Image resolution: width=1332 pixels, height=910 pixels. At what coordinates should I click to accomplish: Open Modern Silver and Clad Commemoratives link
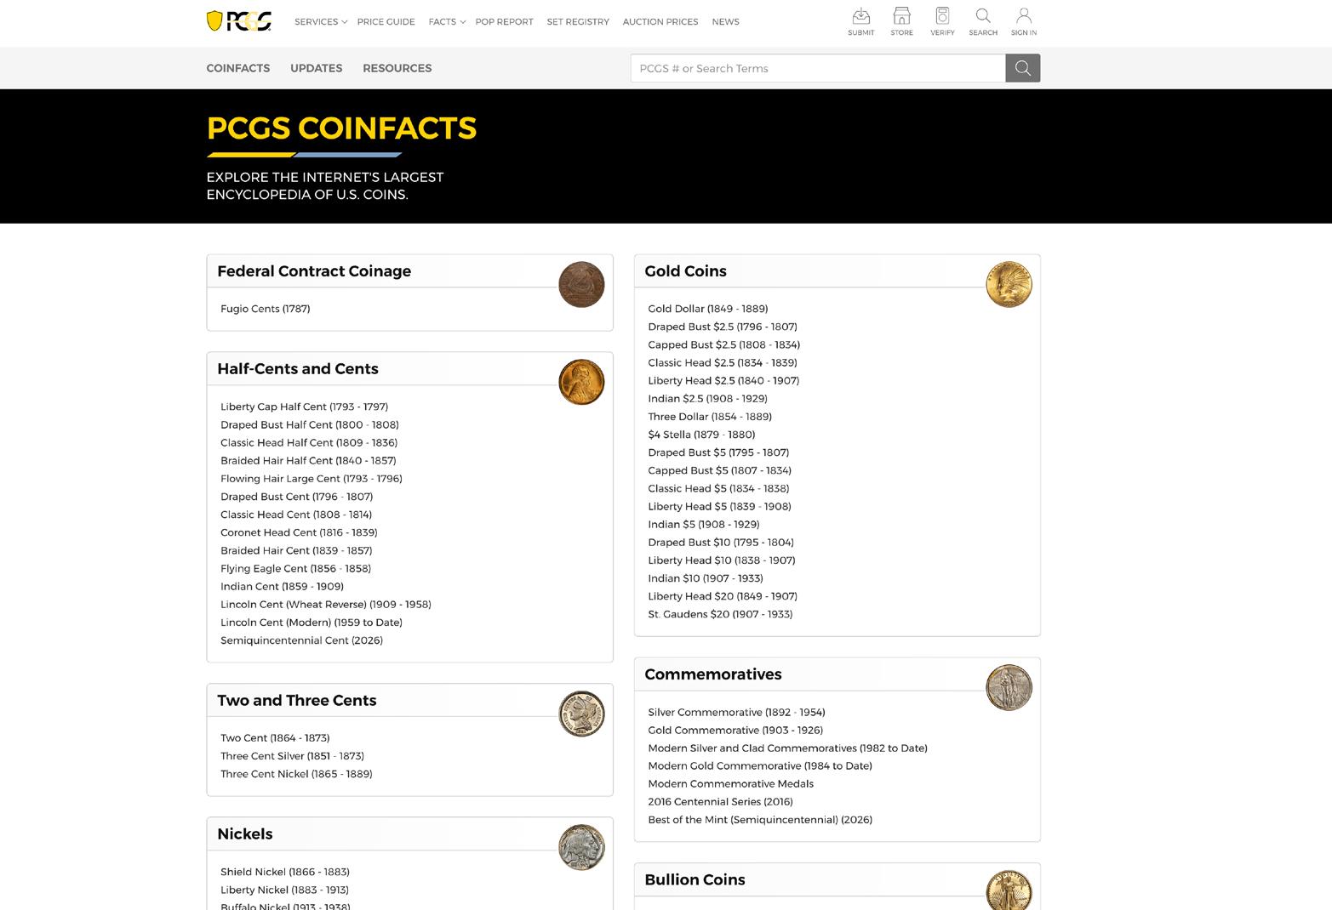787,748
